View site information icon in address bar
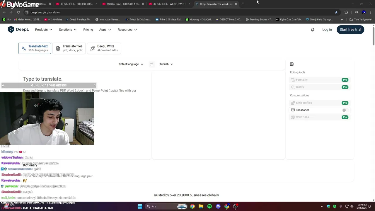375x211 pixels. click(27, 12)
